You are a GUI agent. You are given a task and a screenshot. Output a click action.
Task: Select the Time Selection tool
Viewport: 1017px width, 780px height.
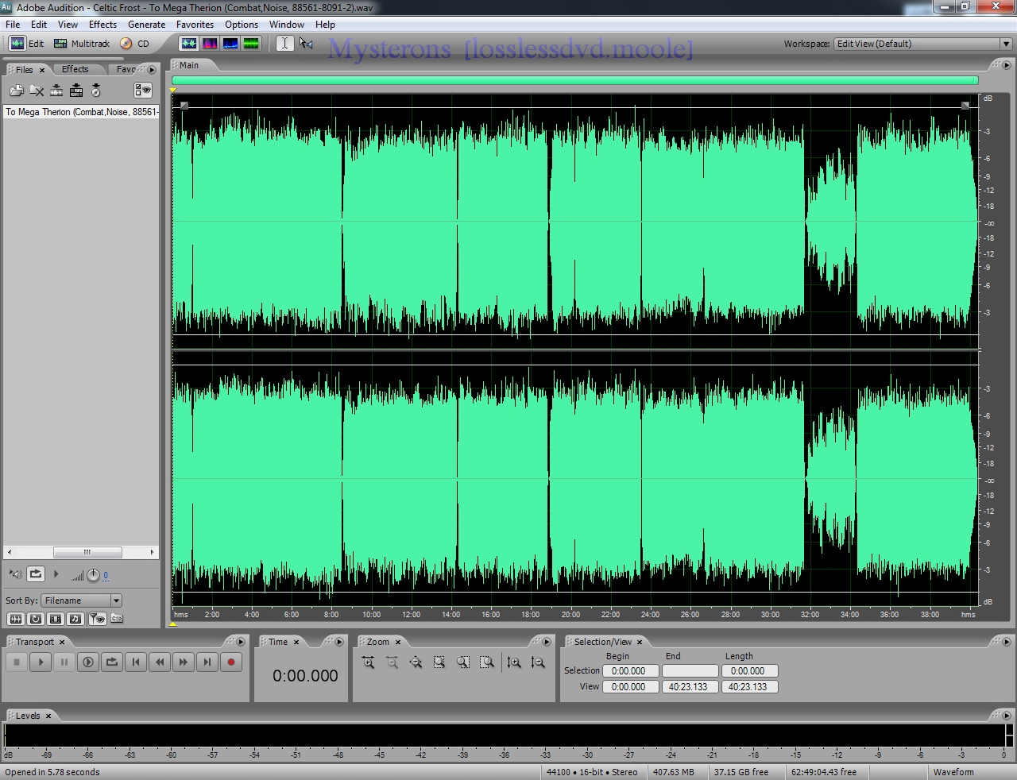(284, 44)
